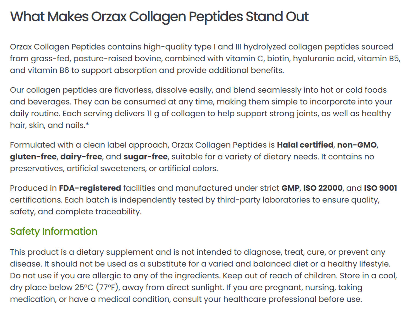Click the bold 'Halal certified' text

pyautogui.click(x=305, y=145)
